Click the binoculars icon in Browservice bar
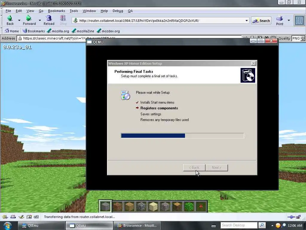The height and width of the screenshot is (230, 306). [x=267, y=37]
